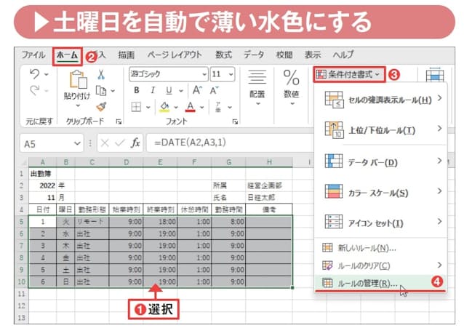Click the 貼り付け dropdown arrow
This screenshot has height=328, width=464.
point(78,105)
